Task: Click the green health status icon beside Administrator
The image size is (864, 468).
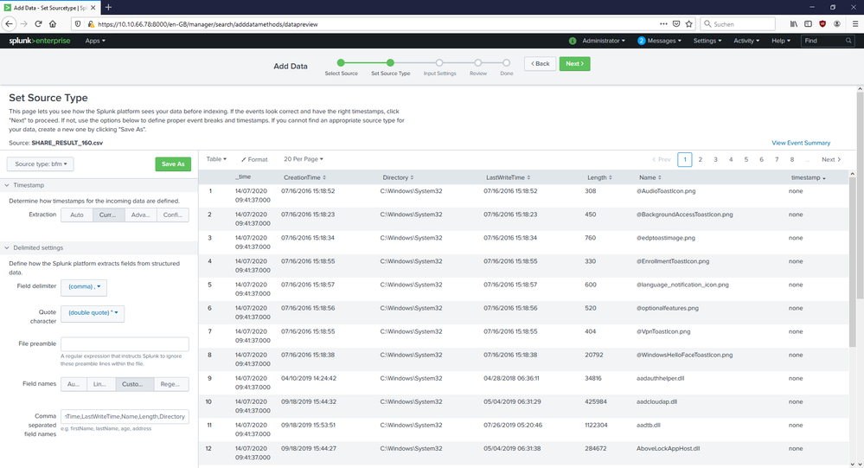Action: pyautogui.click(x=573, y=41)
